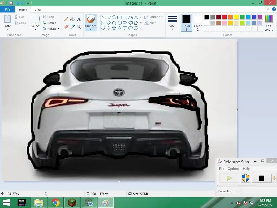277x208 pixels.
Task: Expand the Shapes gallery more arrow
Action: 141,28
